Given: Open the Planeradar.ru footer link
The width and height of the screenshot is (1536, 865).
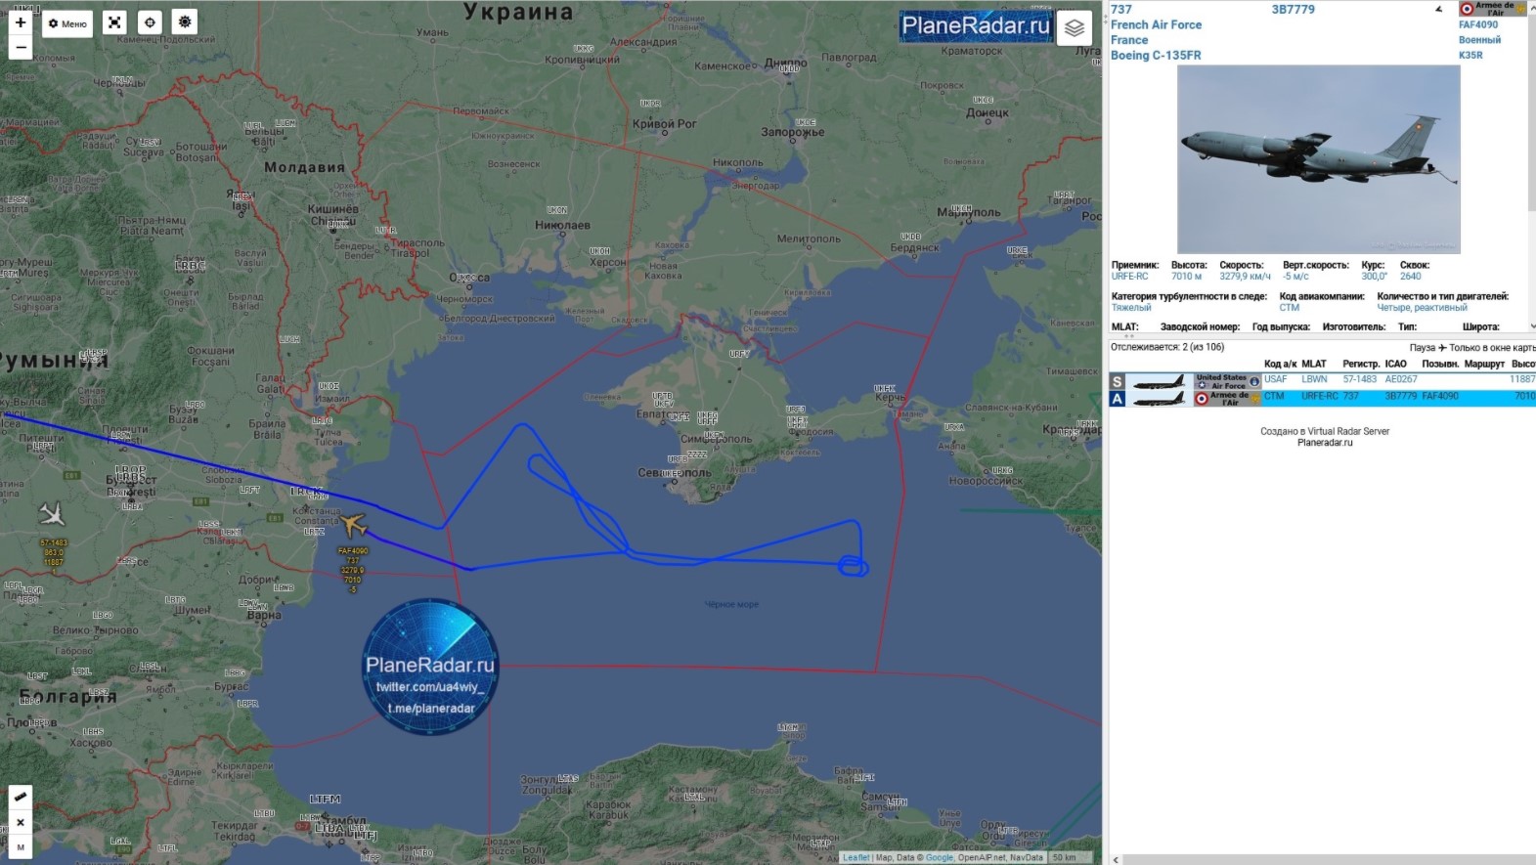Looking at the screenshot, I should pos(1325,443).
